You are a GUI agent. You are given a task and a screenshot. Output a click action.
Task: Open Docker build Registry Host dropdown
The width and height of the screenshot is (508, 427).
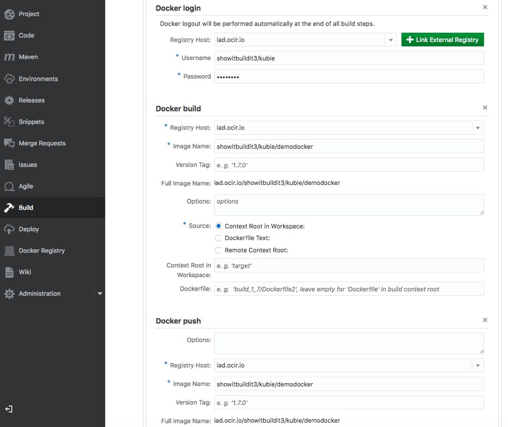click(477, 128)
